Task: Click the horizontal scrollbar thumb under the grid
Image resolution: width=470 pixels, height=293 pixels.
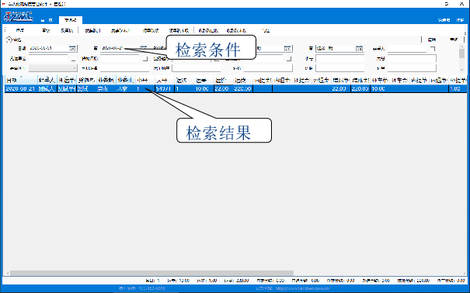Action: click(151, 274)
